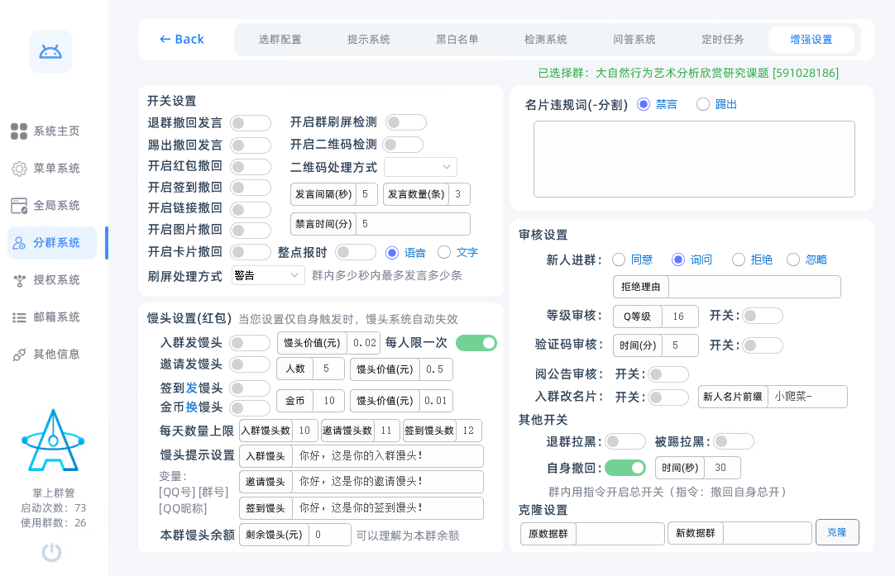The width and height of the screenshot is (895, 576).
Task: Click the 新人名片前缀 field
Action: [x=807, y=397]
